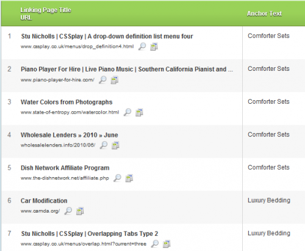
Task: Click page-details icon for the-dishnetwork.net affiliate URL
Action: pos(129,178)
